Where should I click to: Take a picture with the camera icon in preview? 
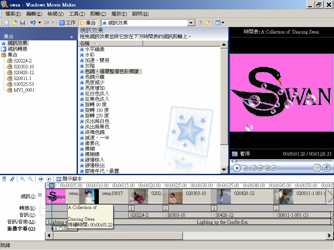(x=326, y=168)
